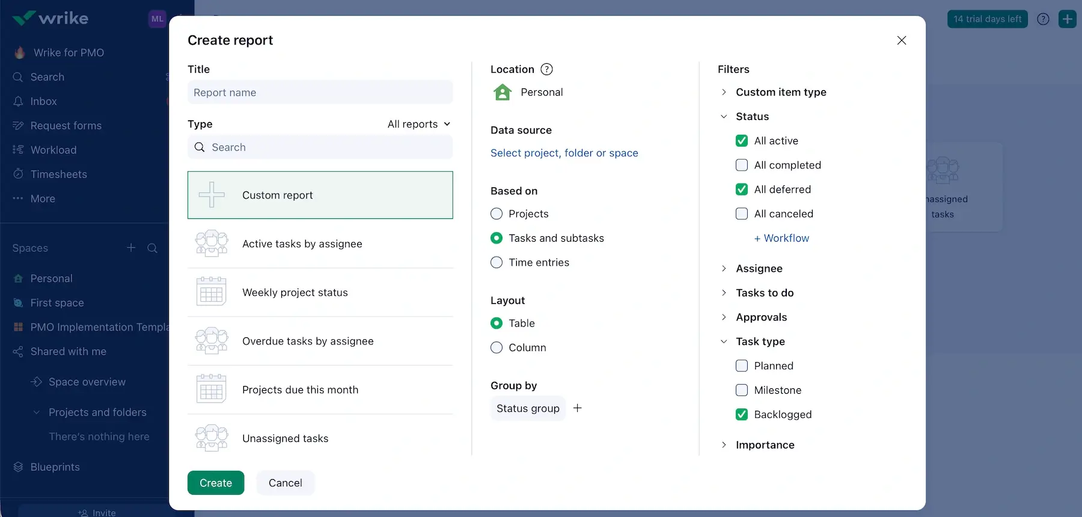Click the Search magnifier icon in sidebar

coord(18,77)
